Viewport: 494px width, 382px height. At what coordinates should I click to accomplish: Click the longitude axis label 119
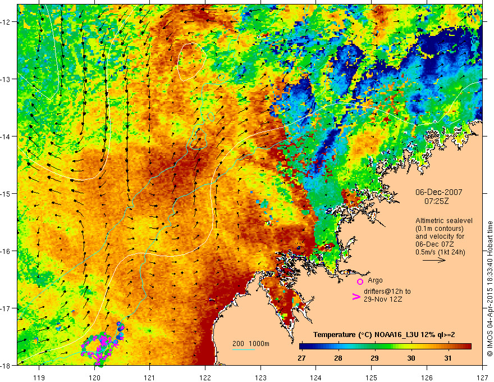click(x=39, y=378)
